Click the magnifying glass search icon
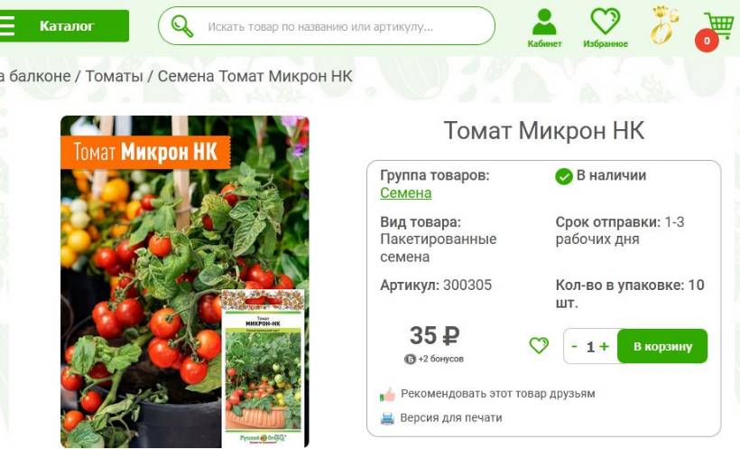This screenshot has width=740, height=449. point(182,26)
